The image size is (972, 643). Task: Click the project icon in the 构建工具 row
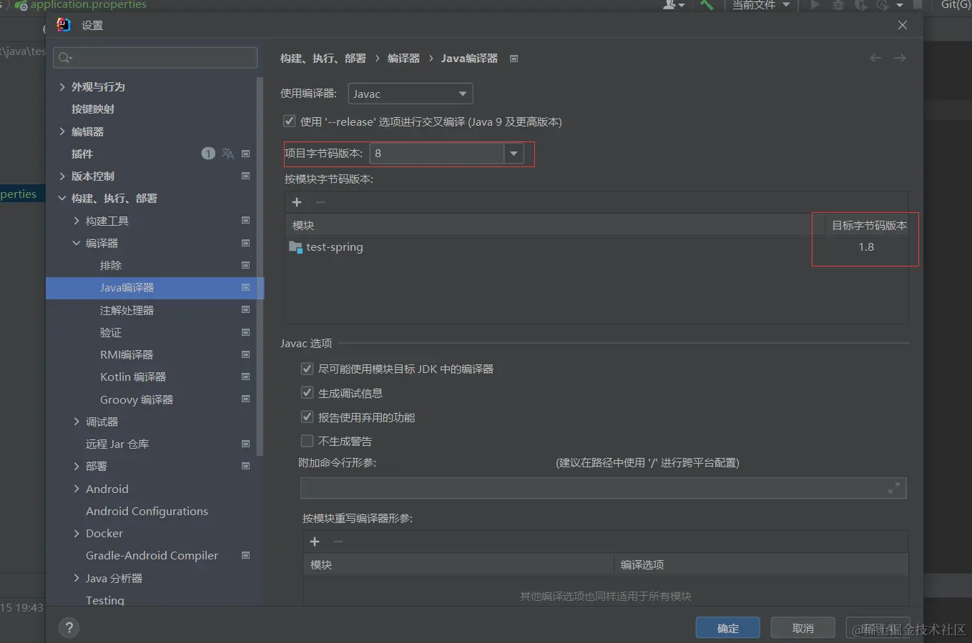pos(245,221)
